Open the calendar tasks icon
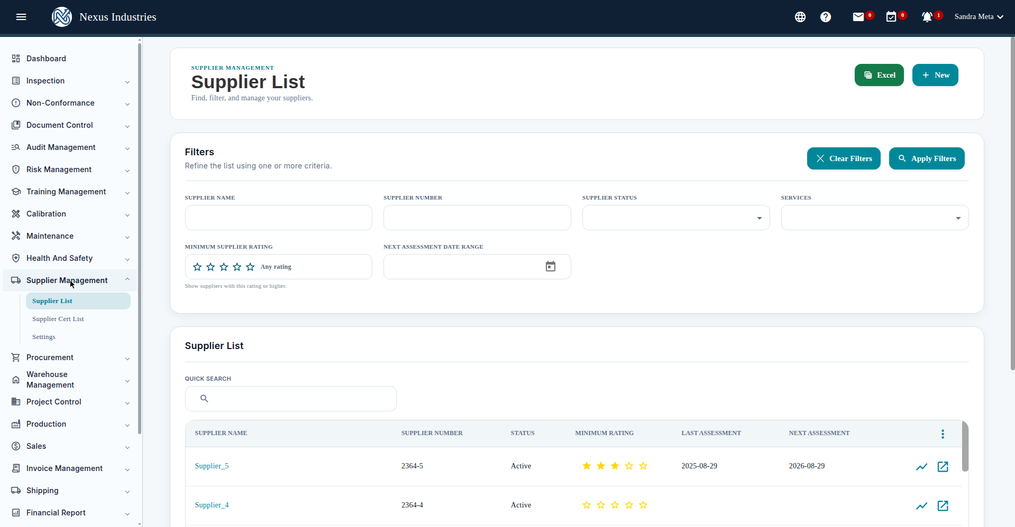1015x527 pixels. (891, 17)
